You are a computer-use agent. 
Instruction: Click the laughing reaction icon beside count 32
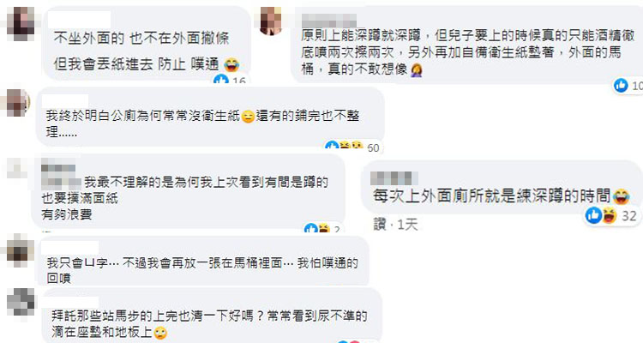[610, 215]
